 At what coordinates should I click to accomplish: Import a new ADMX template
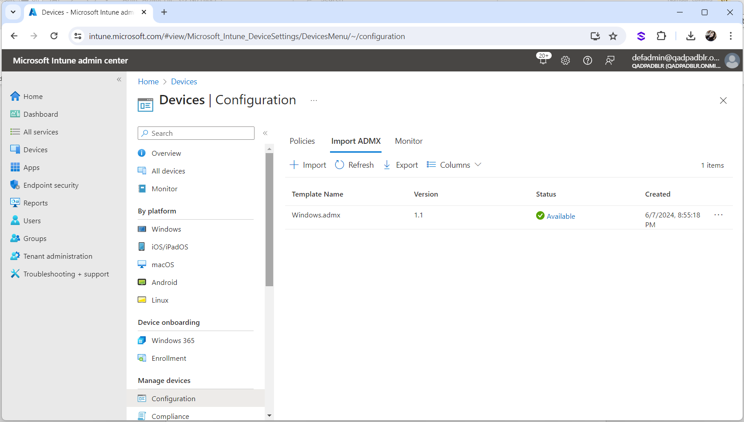coord(308,165)
